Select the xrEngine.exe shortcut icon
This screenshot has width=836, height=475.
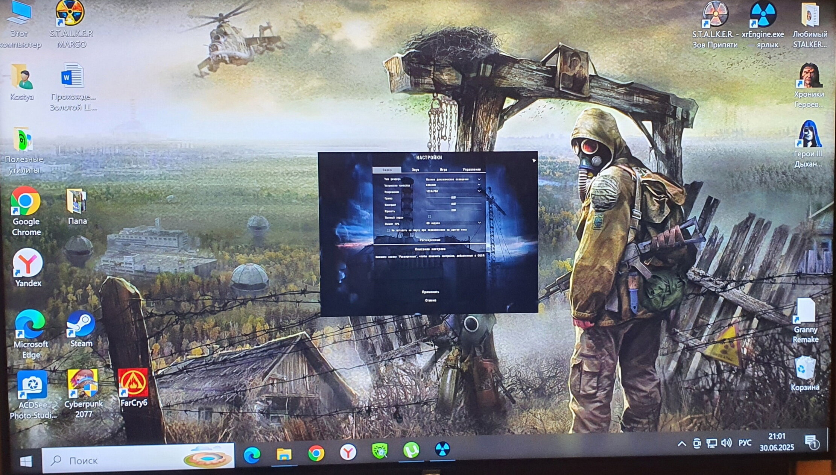[763, 24]
